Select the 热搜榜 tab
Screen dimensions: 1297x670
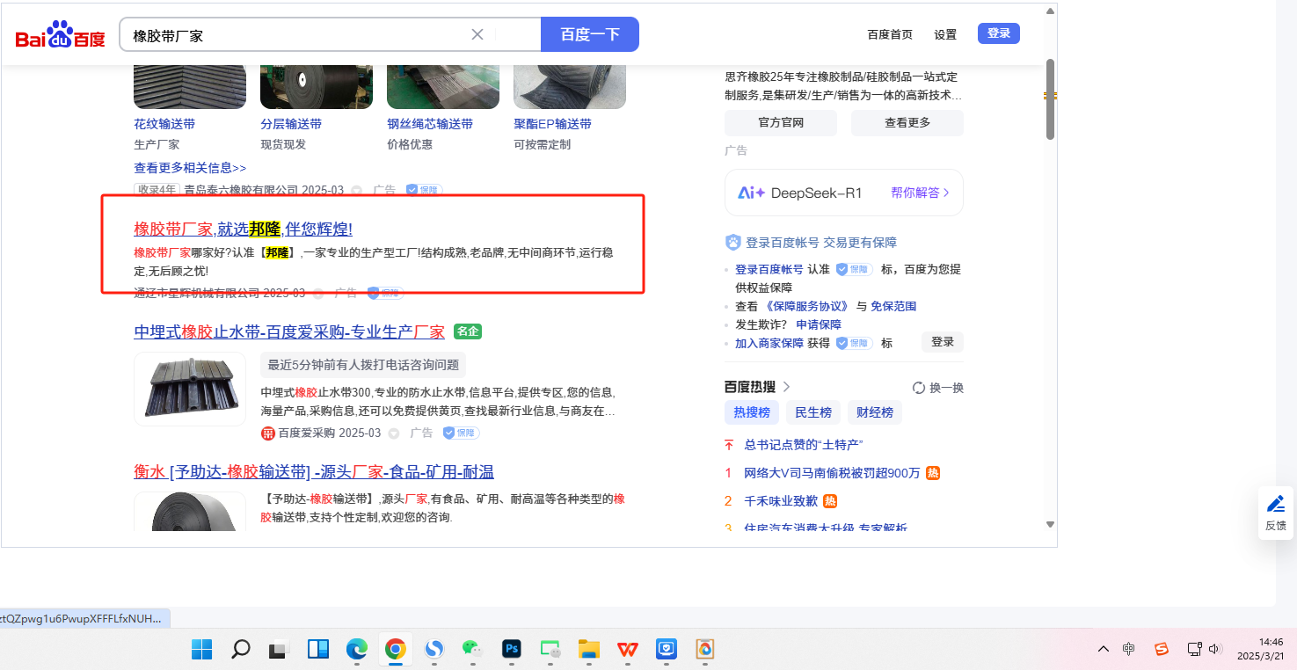pyautogui.click(x=752, y=412)
